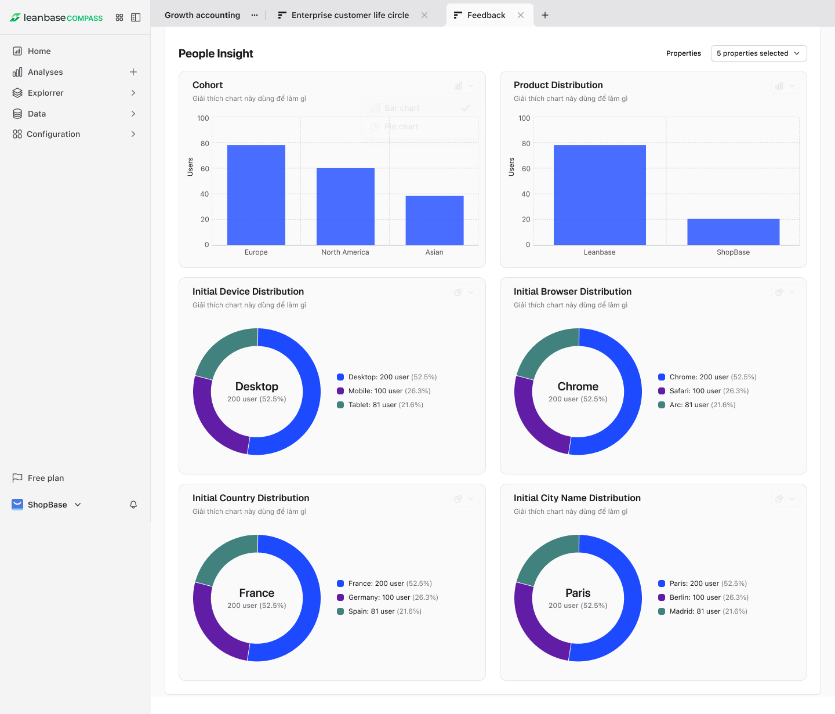Toggle the sidebar panel icon
The image size is (835, 714).
[136, 17]
